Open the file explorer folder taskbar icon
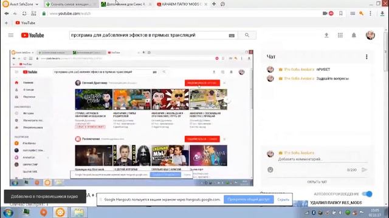Image resolution: width=389 pixels, height=218 pixels. click(79, 213)
